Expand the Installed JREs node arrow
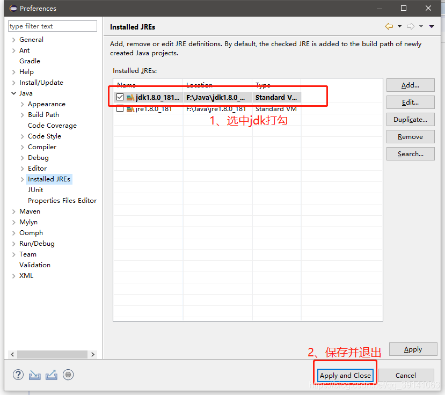The height and width of the screenshot is (395, 445). [22, 179]
